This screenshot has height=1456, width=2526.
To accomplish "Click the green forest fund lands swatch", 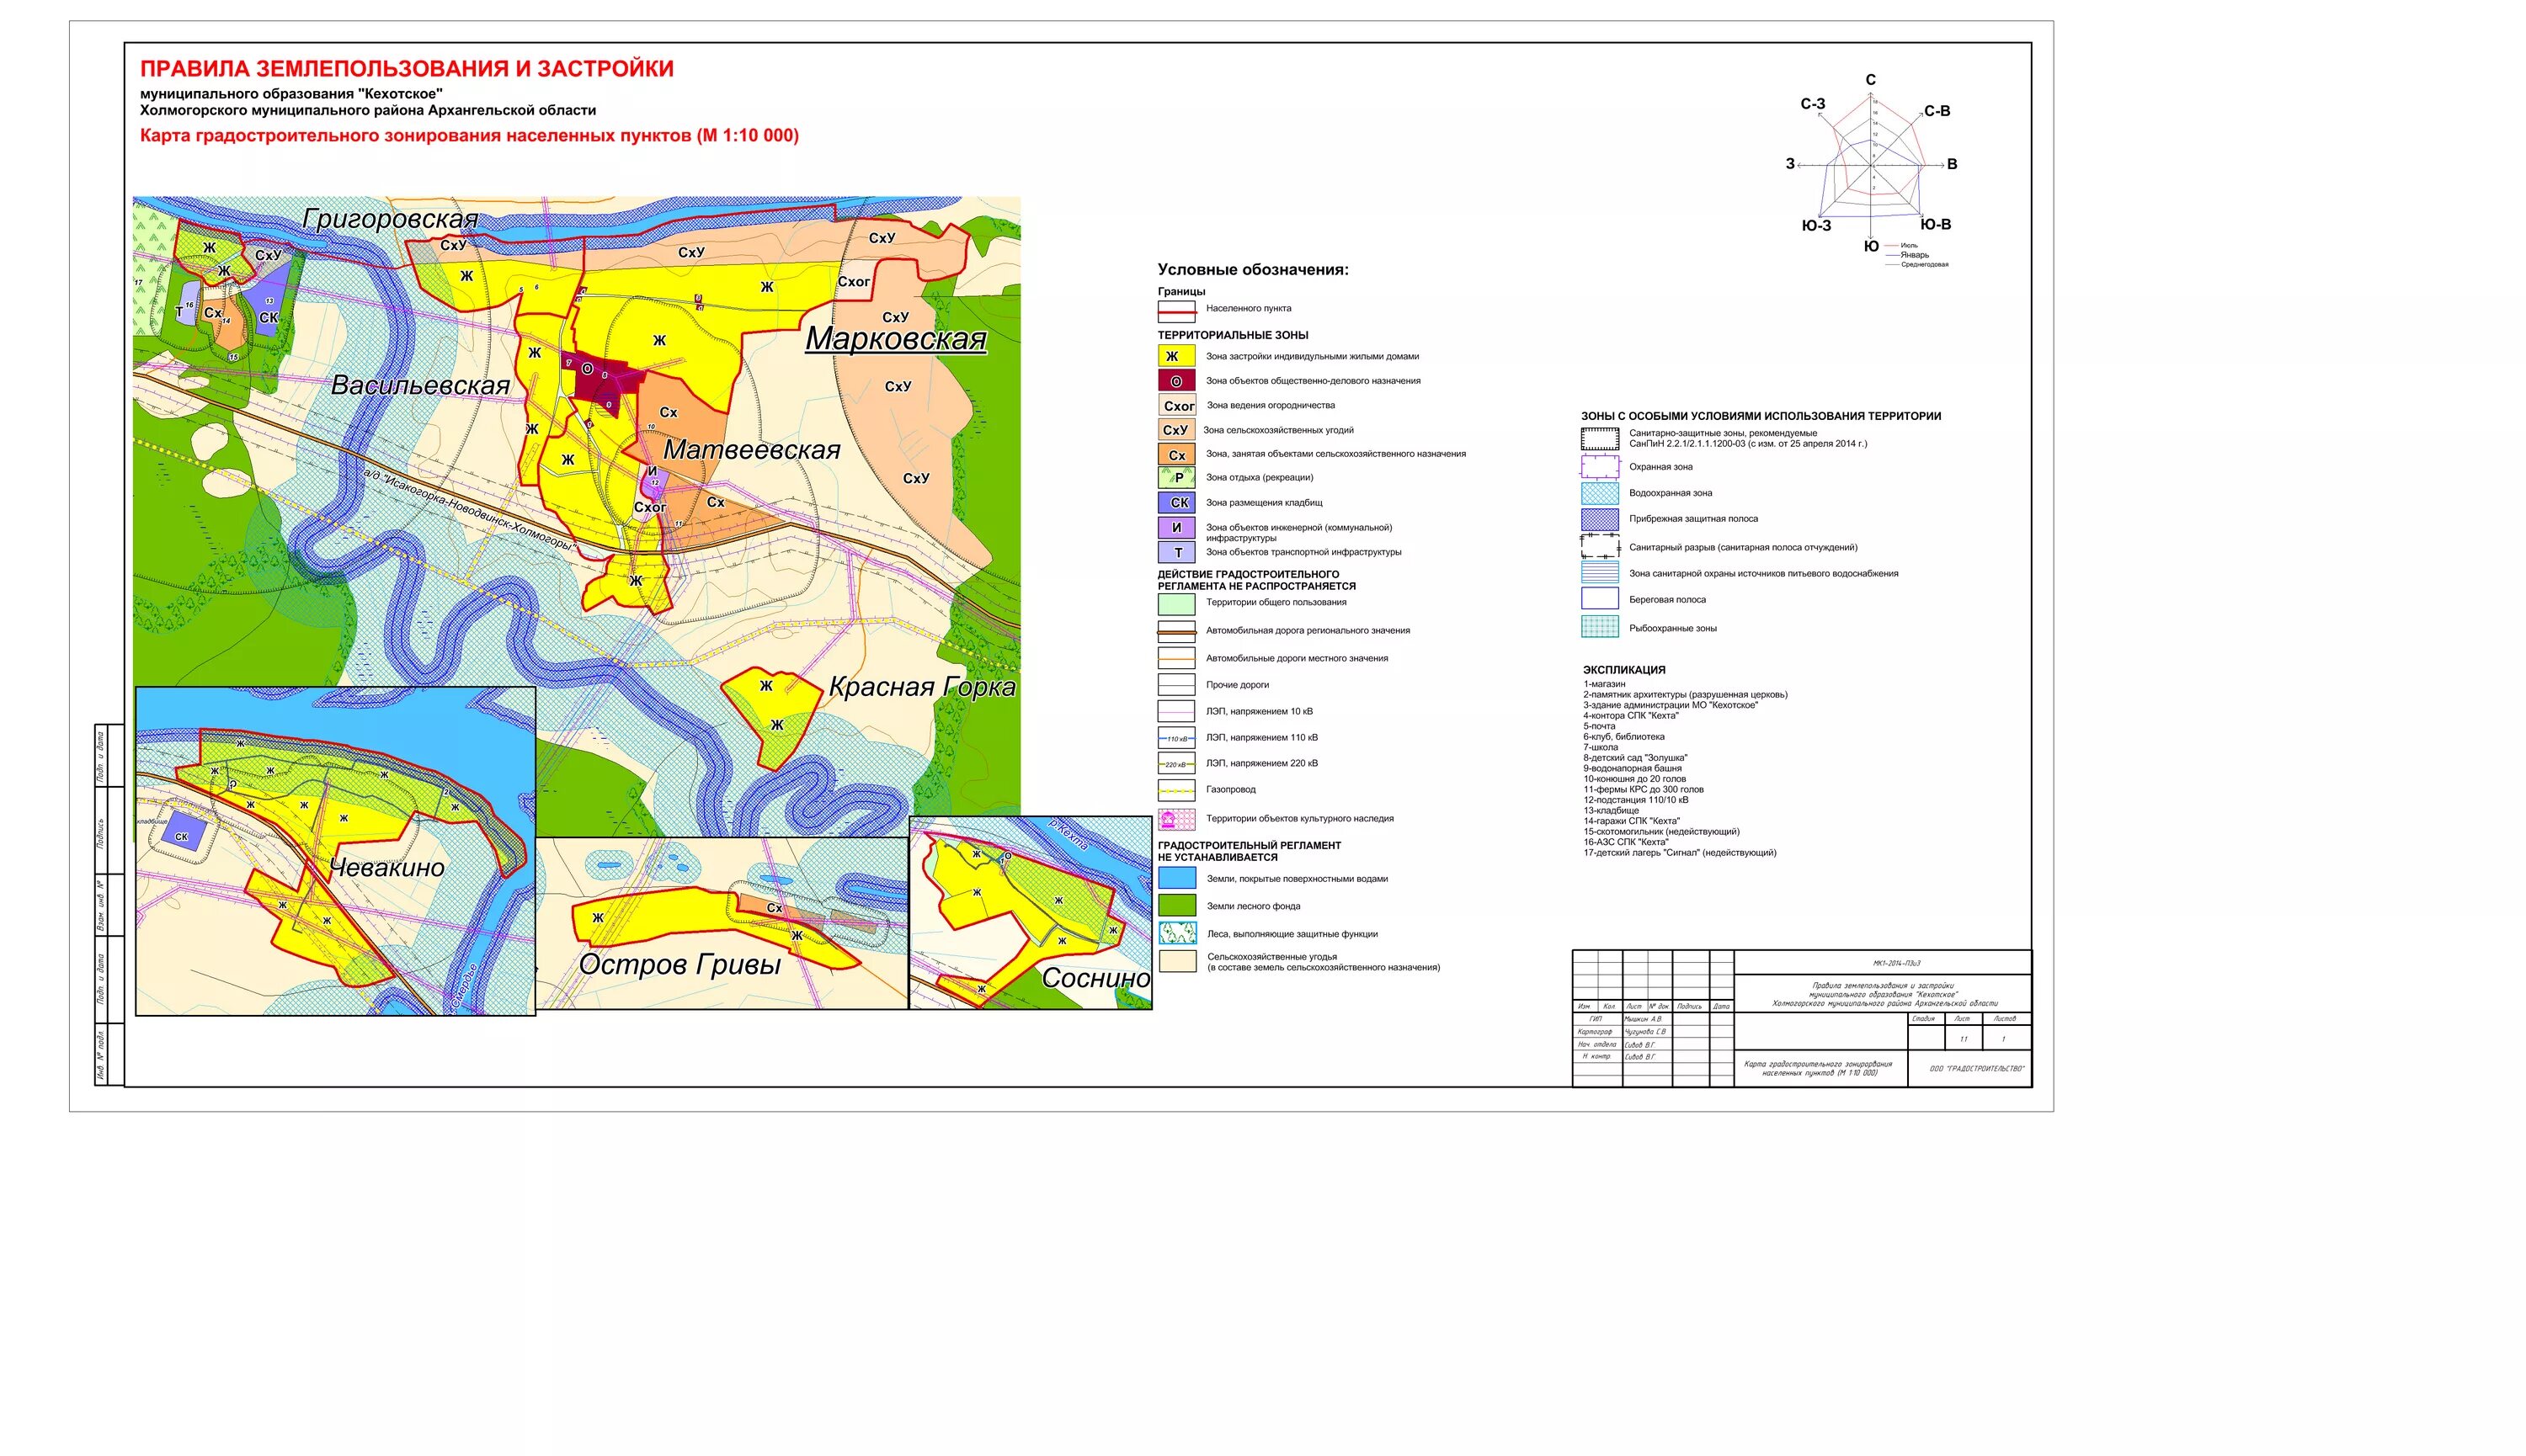I will pyautogui.click(x=1176, y=906).
